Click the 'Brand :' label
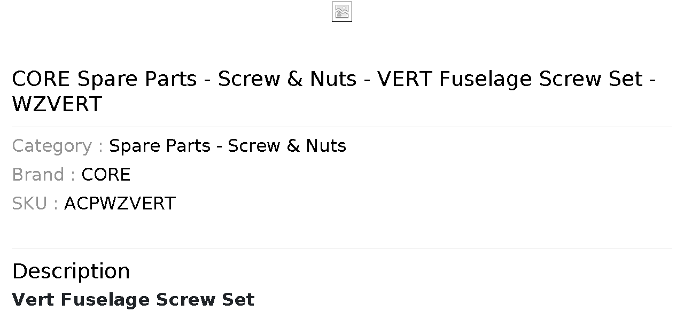 pyautogui.click(x=44, y=175)
